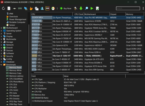Expand the Display tree node
Screen dimensions: 145x106
(x=1, y=36)
